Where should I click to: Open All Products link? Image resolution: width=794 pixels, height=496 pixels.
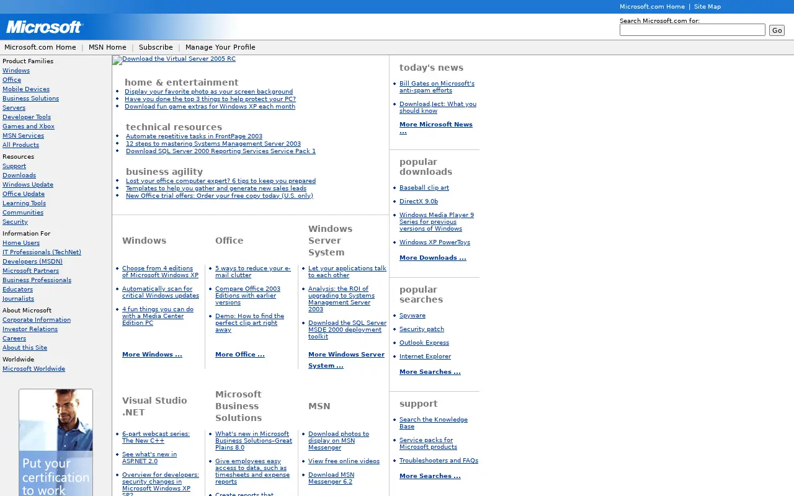(20, 145)
